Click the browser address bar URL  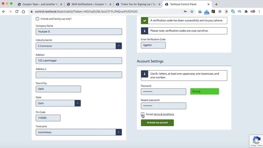[86, 12]
